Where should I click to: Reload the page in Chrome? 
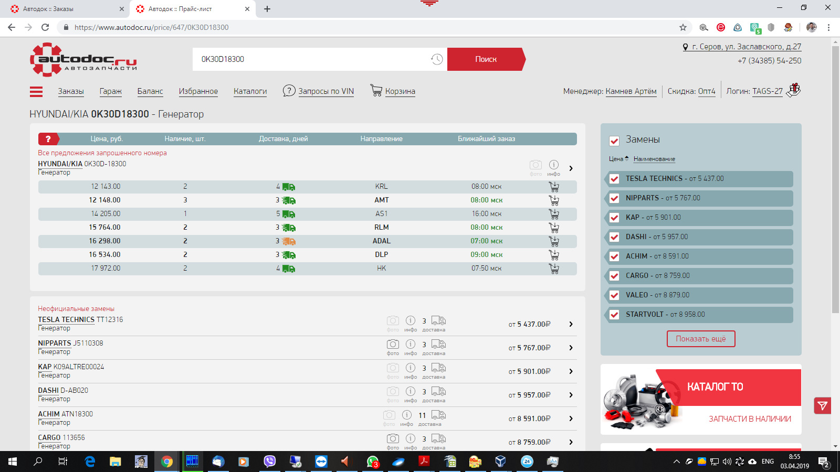(45, 27)
